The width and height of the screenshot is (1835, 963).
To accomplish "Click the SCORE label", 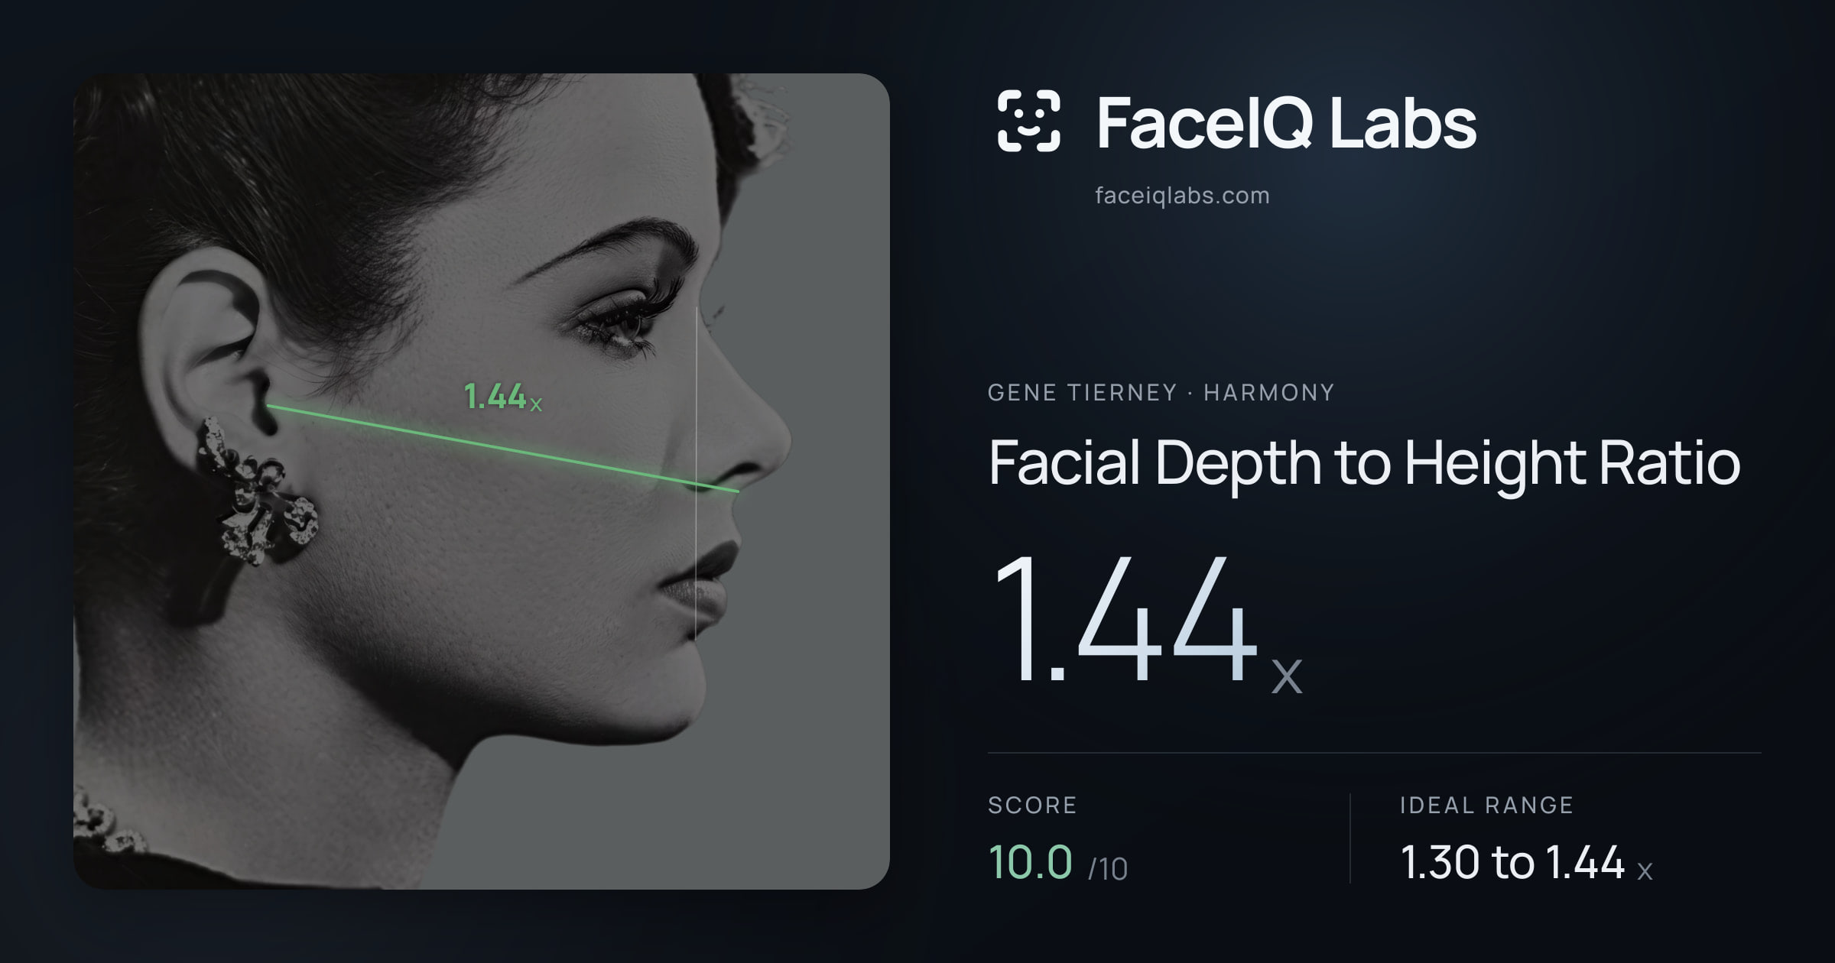I will [1032, 806].
